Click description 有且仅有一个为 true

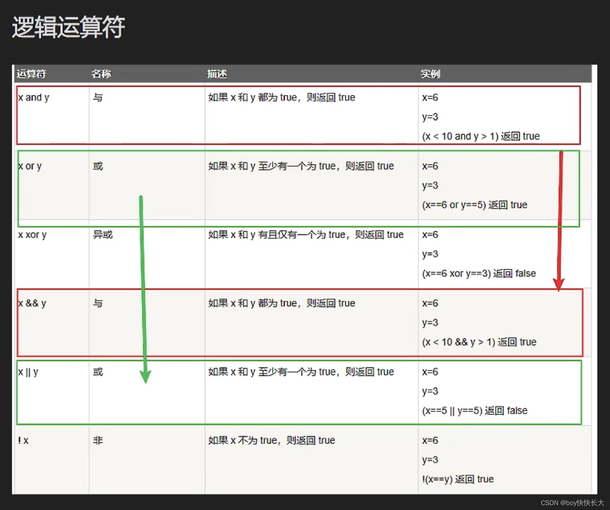coord(306,235)
